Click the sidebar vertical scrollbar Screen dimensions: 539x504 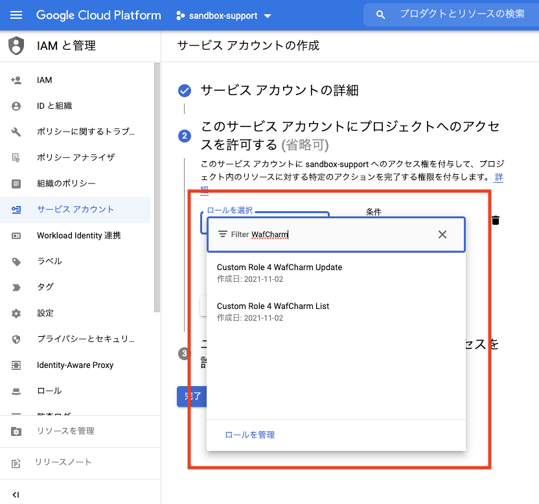[x=157, y=188]
